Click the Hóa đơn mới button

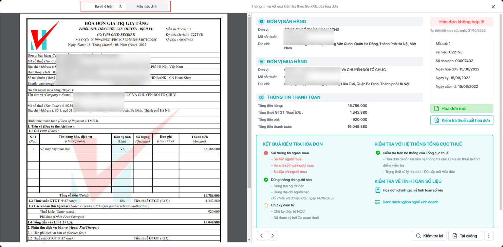click(462, 108)
